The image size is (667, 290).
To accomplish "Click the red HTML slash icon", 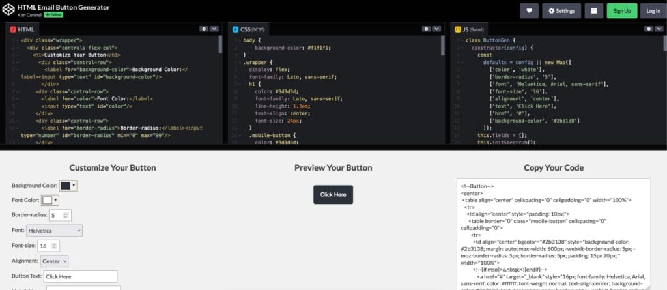I will (x=13, y=29).
